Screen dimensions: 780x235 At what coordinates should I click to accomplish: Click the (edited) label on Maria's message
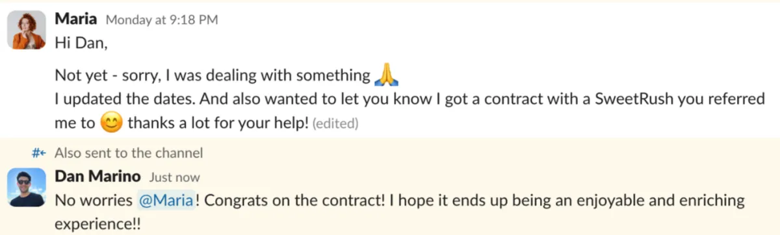click(x=335, y=123)
